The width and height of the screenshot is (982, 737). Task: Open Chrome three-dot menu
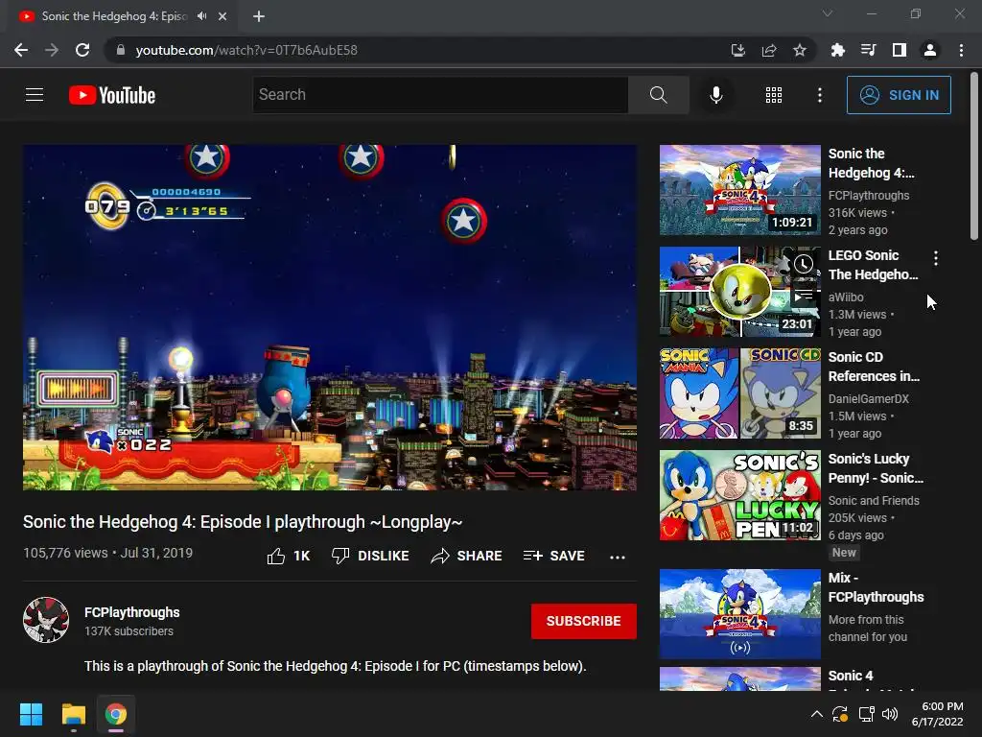961,50
